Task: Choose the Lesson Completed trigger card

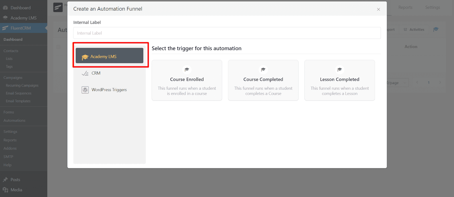Action: tap(339, 80)
